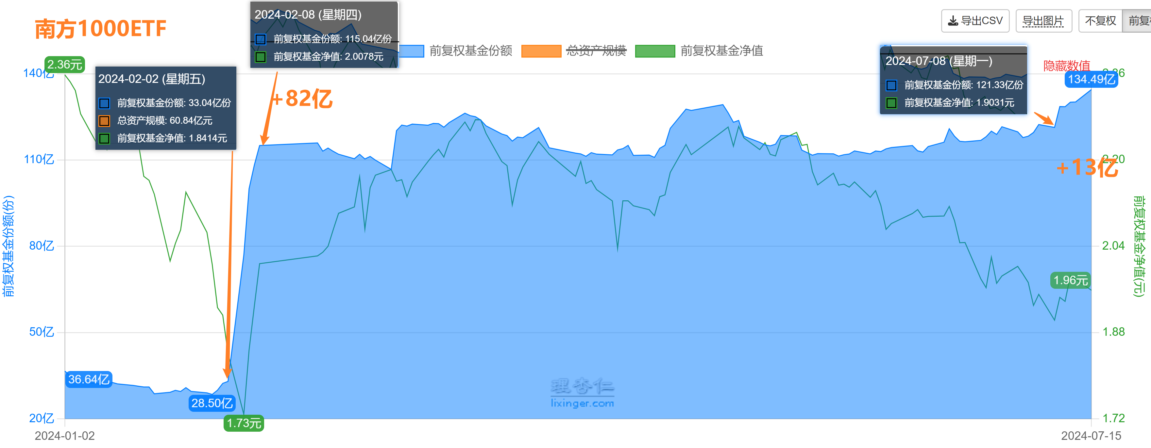The width and height of the screenshot is (1151, 448).
Task: Select the 不复权 option
Action: 1100,21
